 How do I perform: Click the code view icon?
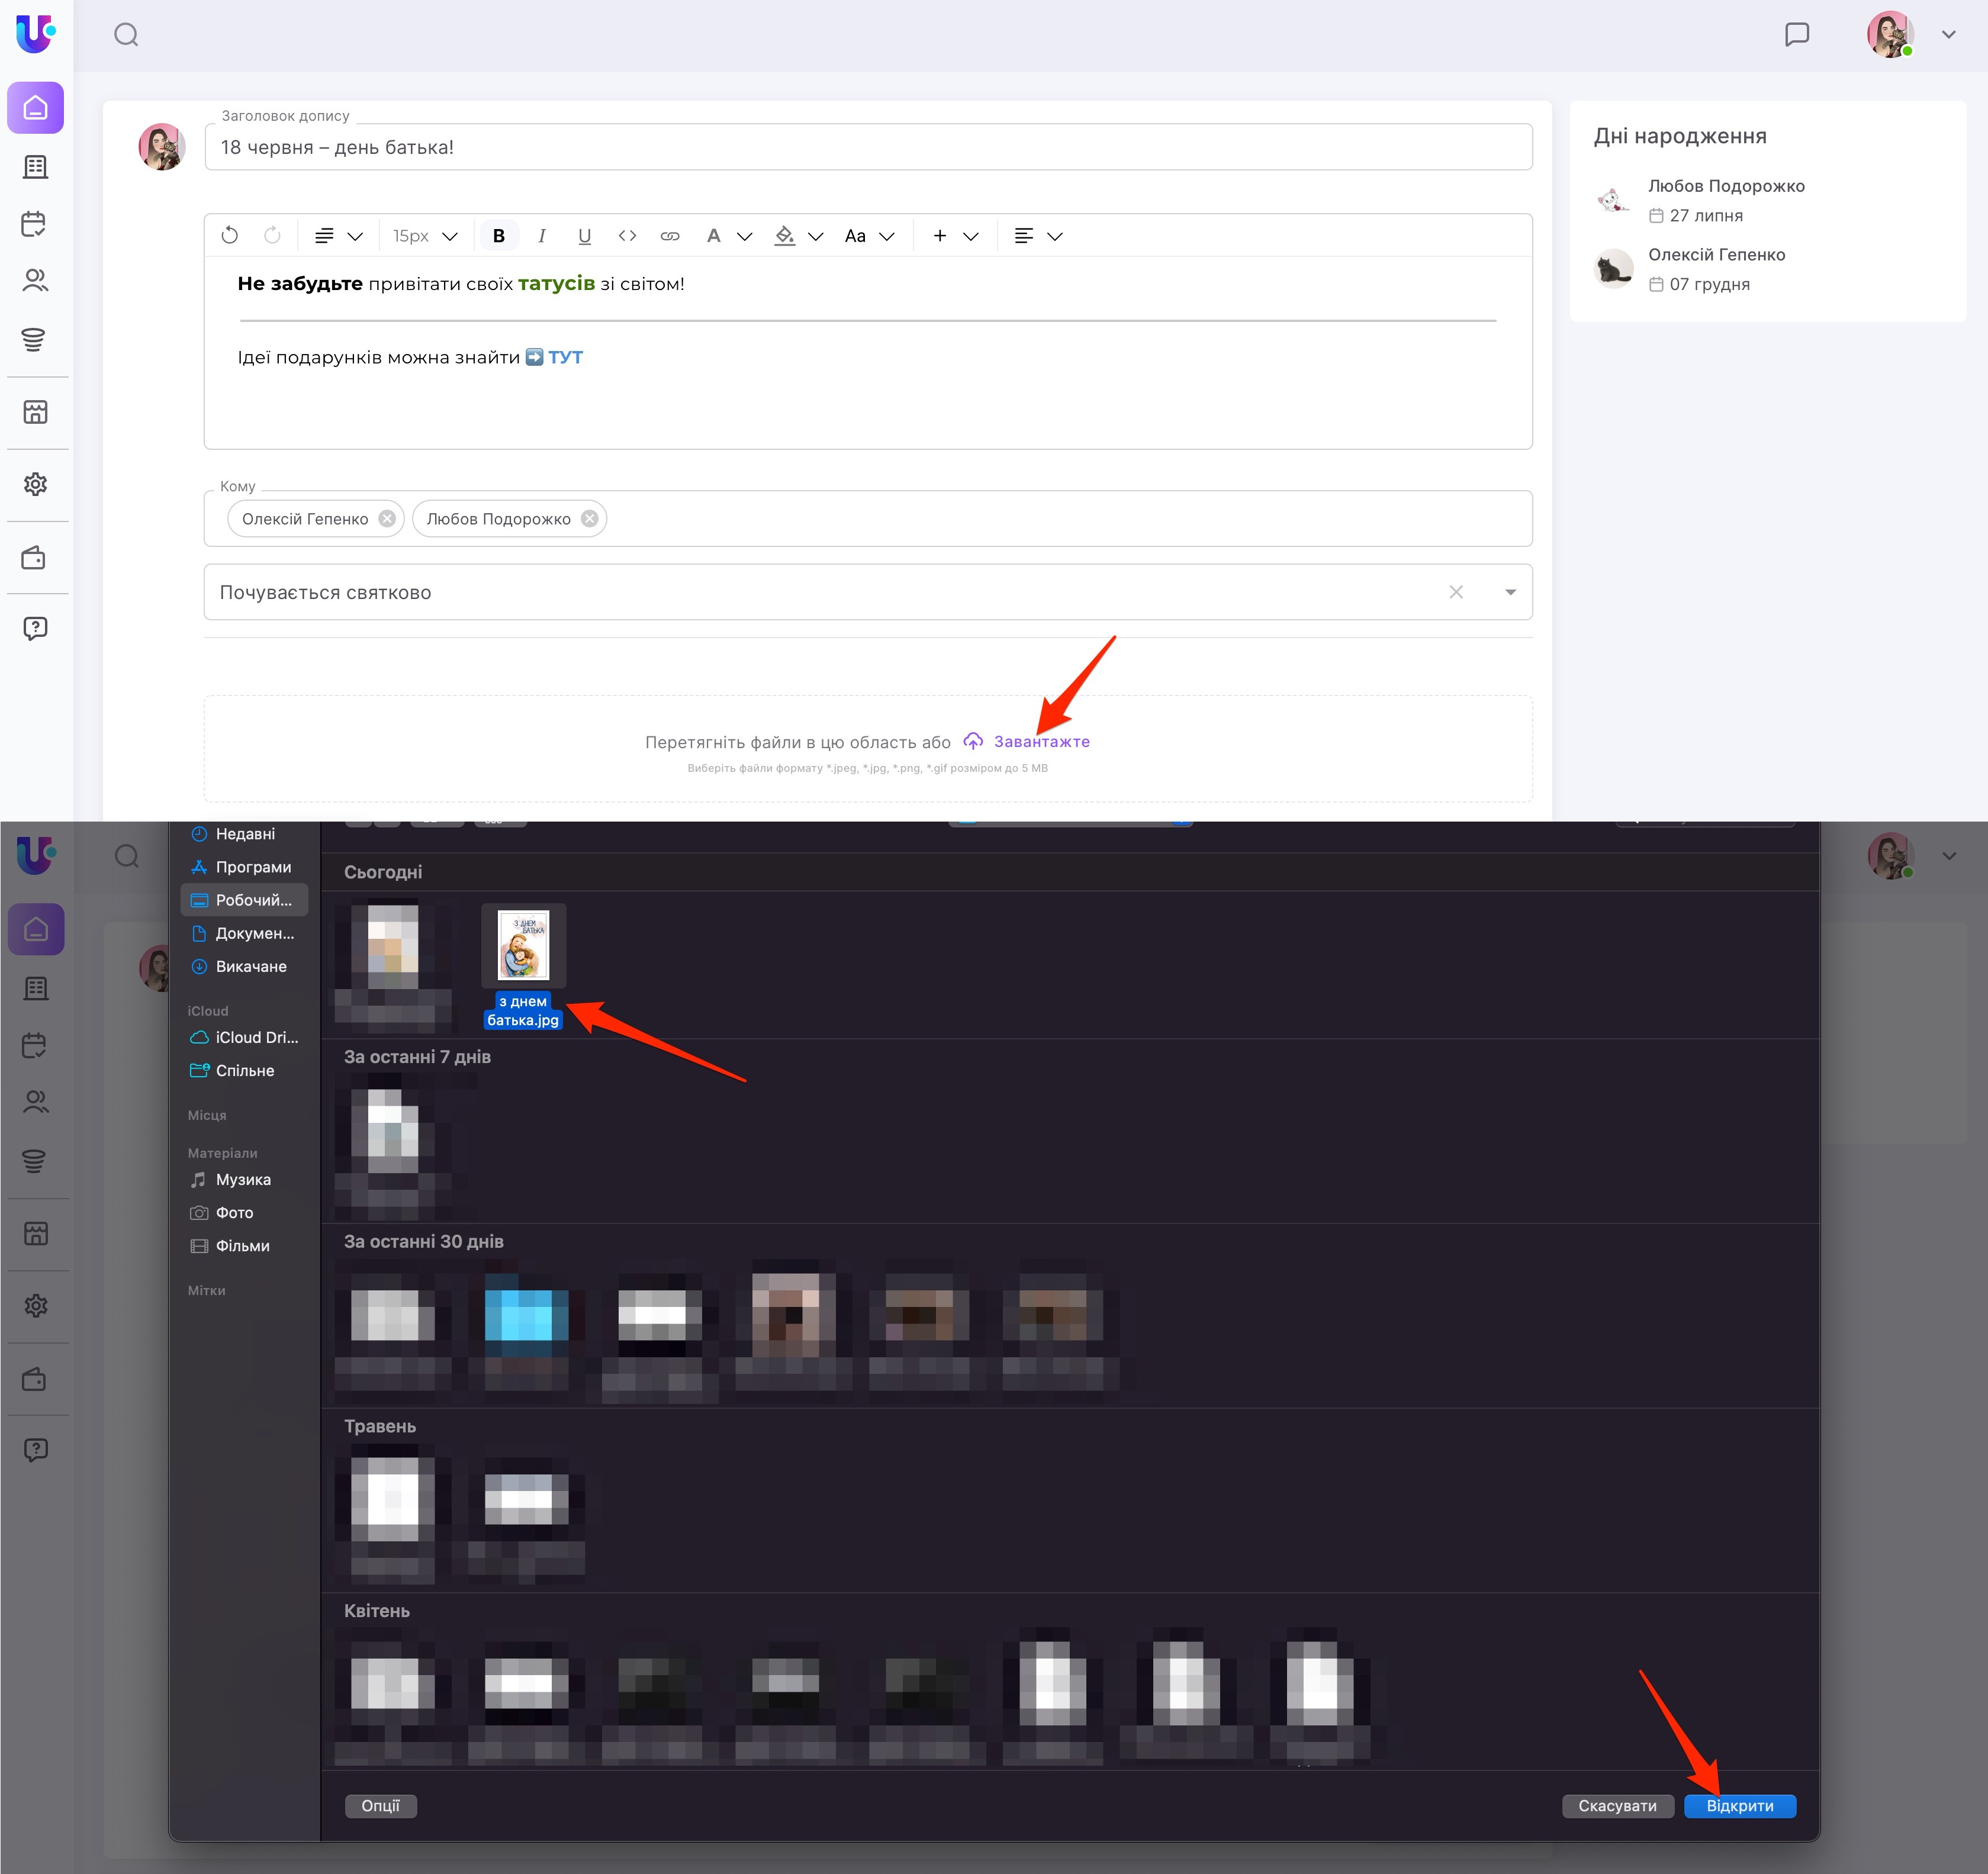pyautogui.click(x=627, y=236)
